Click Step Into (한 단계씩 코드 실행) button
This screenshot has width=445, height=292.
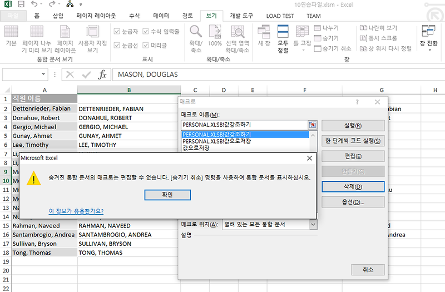353,141
